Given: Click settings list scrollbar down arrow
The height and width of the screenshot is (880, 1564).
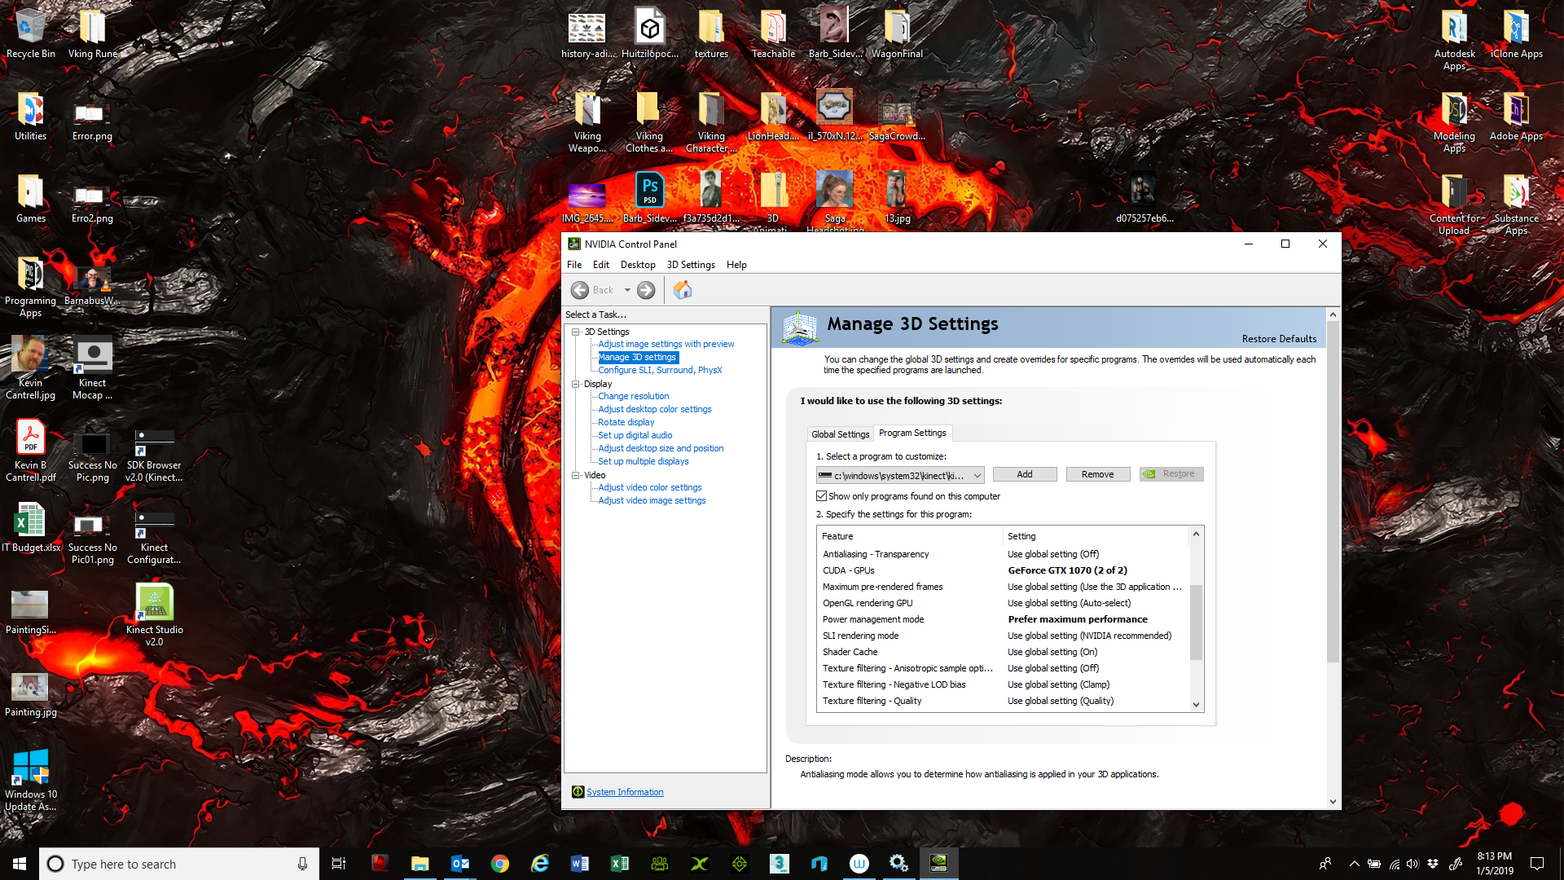Looking at the screenshot, I should (x=1196, y=705).
